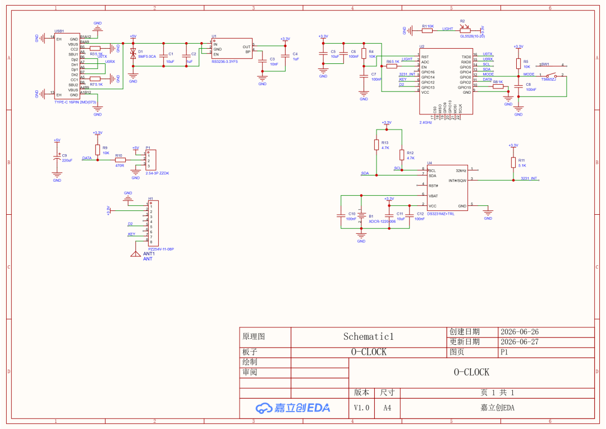
Task: Select the U4 DS3231MZ+TRL RTC chip body
Action: tap(447, 188)
